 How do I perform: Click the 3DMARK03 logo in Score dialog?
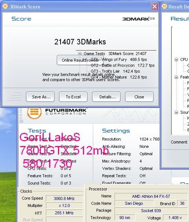tap(138, 19)
